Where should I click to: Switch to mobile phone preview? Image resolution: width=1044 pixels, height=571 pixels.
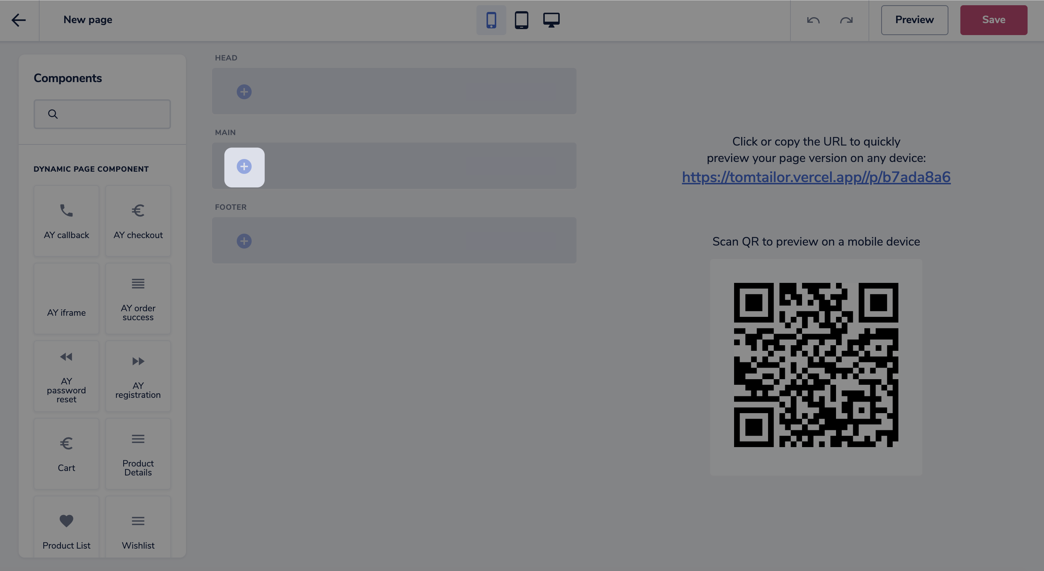point(491,20)
